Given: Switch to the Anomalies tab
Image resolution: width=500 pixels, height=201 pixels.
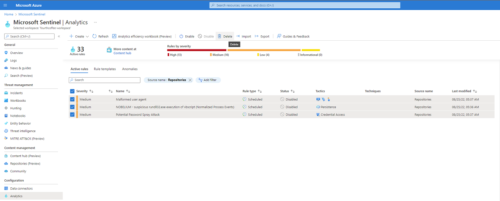Looking at the screenshot, I should point(130,69).
